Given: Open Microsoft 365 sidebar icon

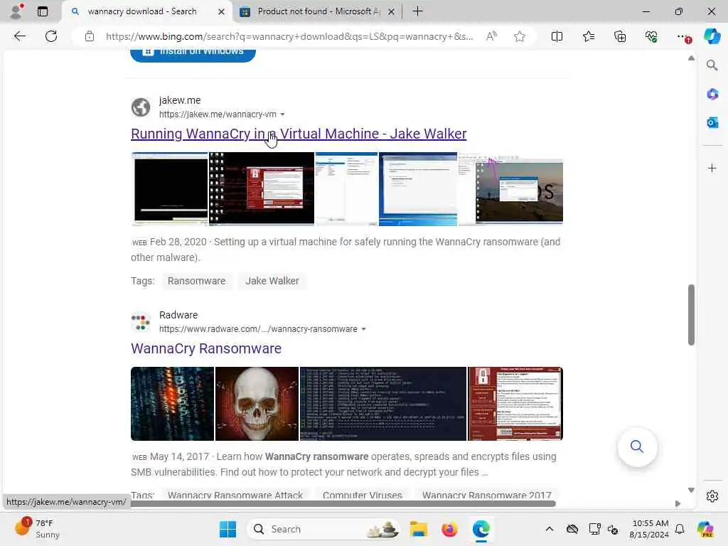Looking at the screenshot, I should [712, 95].
